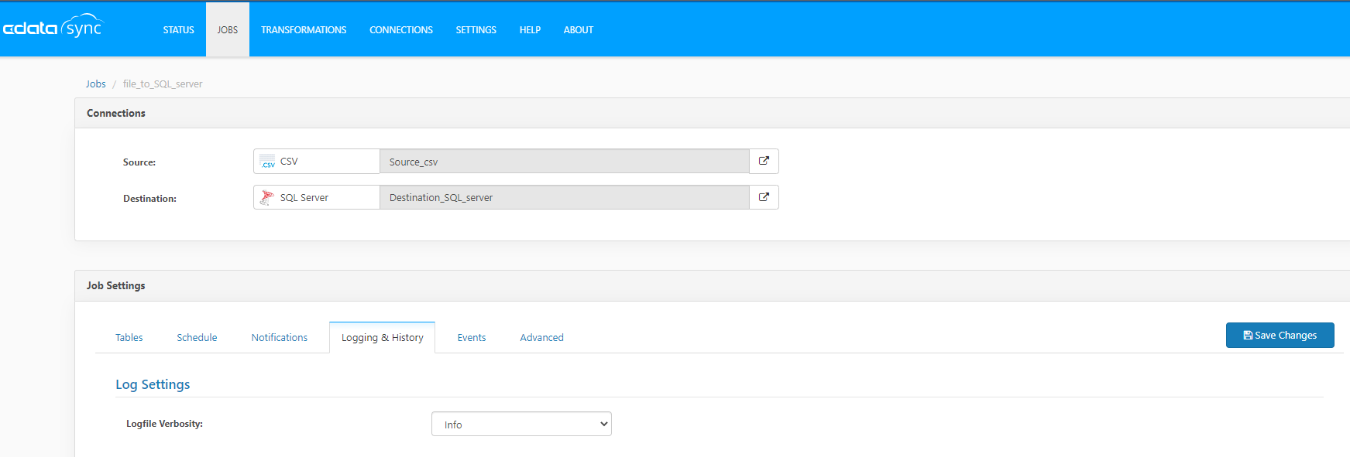This screenshot has width=1350, height=457.
Task: Switch to the Tables tab
Action: pos(129,338)
